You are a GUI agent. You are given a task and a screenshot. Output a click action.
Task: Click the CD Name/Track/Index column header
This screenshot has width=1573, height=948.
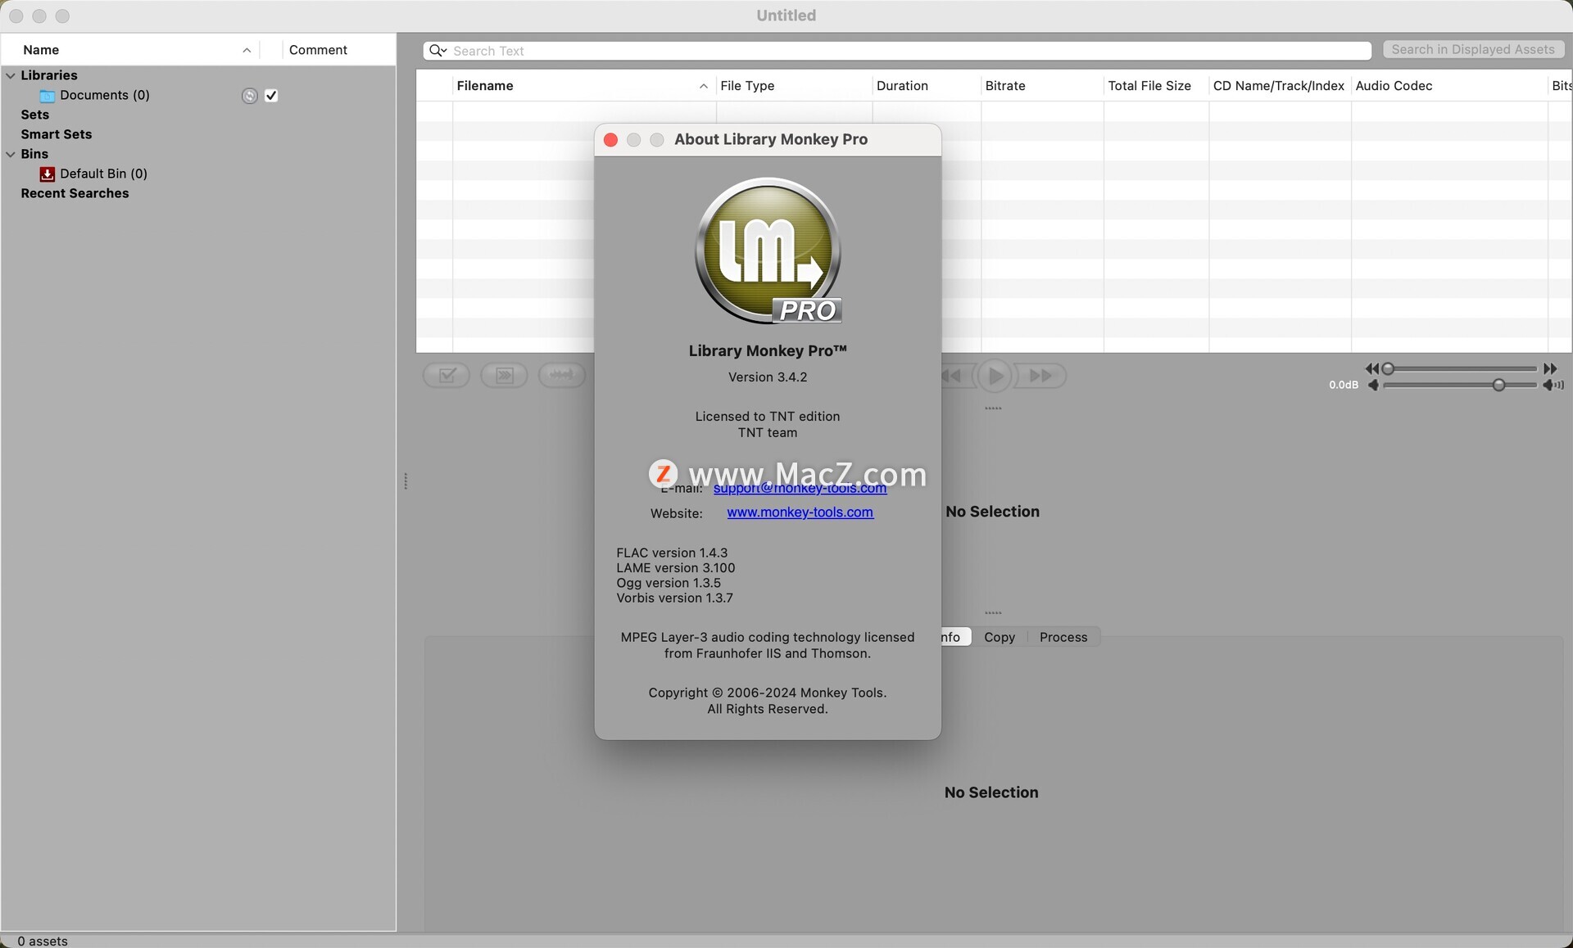1278,86
